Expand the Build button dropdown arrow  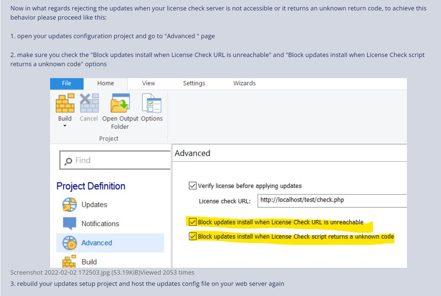click(65, 126)
